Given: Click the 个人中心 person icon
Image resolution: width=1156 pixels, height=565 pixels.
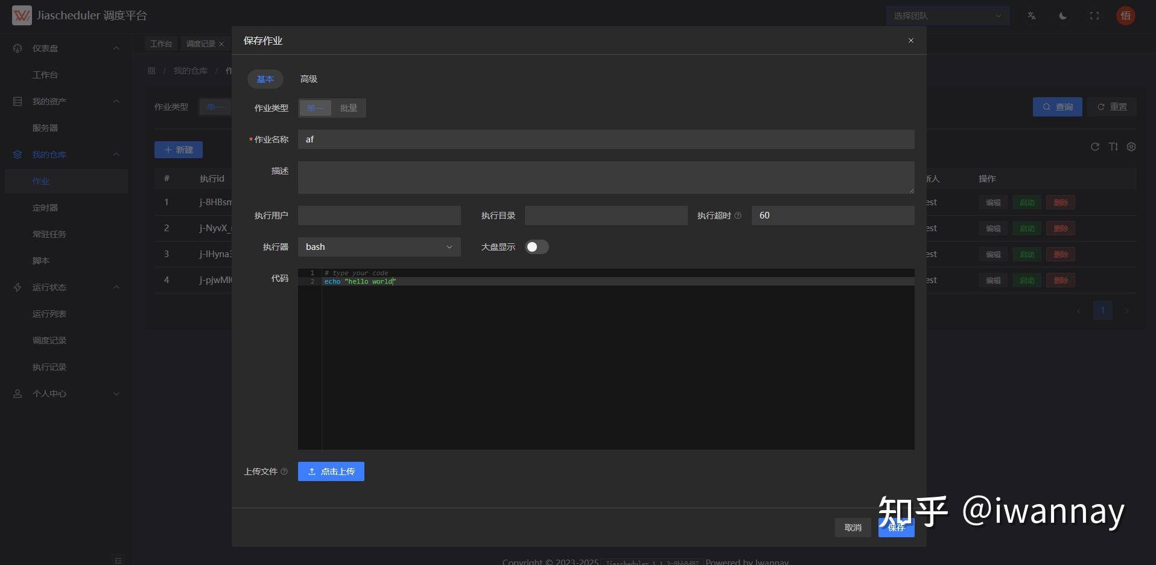Looking at the screenshot, I should [x=17, y=394].
